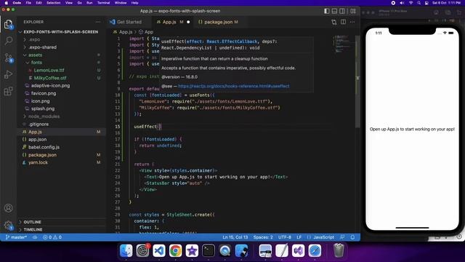Open the Explorer view in activity bar
The width and height of the screenshot is (465, 262).
point(8,24)
